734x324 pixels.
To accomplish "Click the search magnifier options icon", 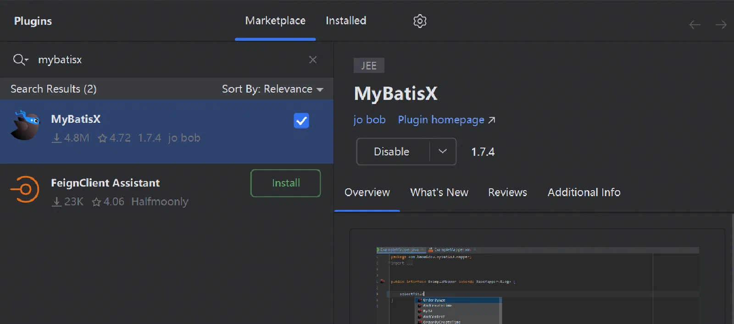I will (x=20, y=60).
